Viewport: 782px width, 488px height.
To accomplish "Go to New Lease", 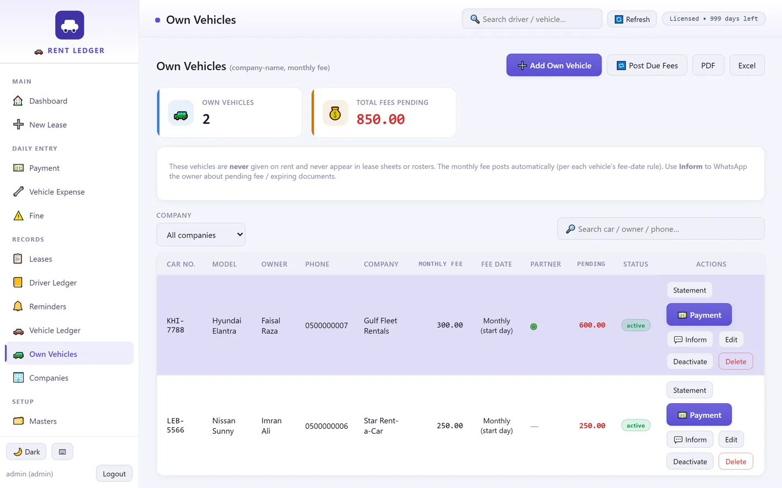I will pyautogui.click(x=69, y=124).
